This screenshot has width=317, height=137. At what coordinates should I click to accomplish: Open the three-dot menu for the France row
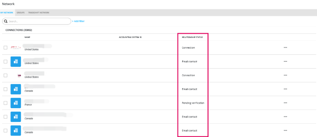[x=285, y=103]
